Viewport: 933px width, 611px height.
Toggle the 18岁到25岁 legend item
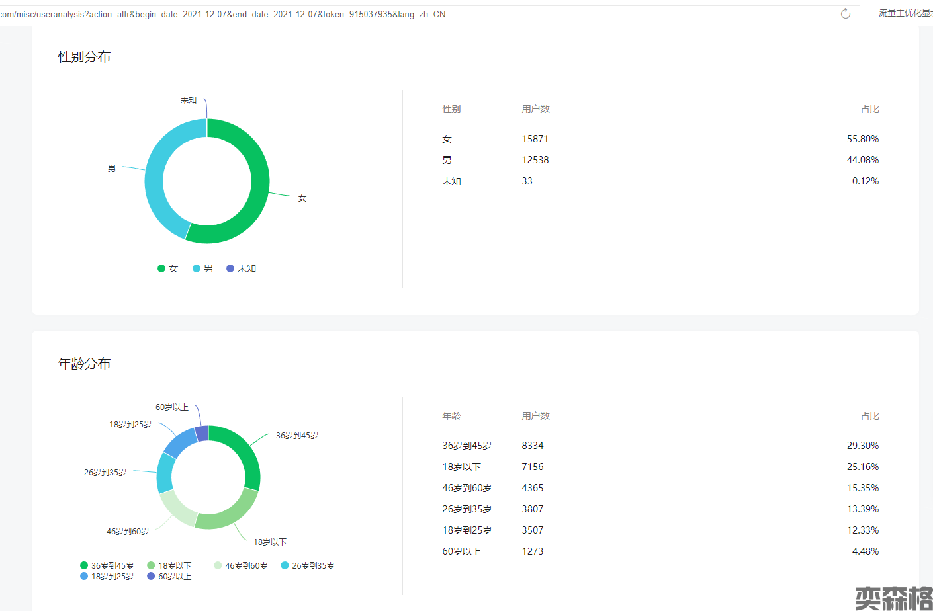[x=107, y=577]
